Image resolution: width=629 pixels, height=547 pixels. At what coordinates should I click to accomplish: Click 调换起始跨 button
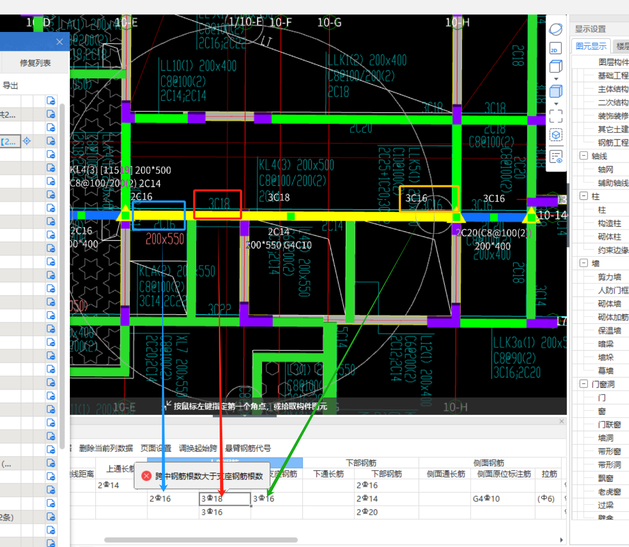(198, 448)
